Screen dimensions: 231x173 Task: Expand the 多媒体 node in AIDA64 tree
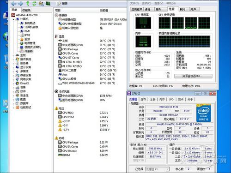point(13,72)
